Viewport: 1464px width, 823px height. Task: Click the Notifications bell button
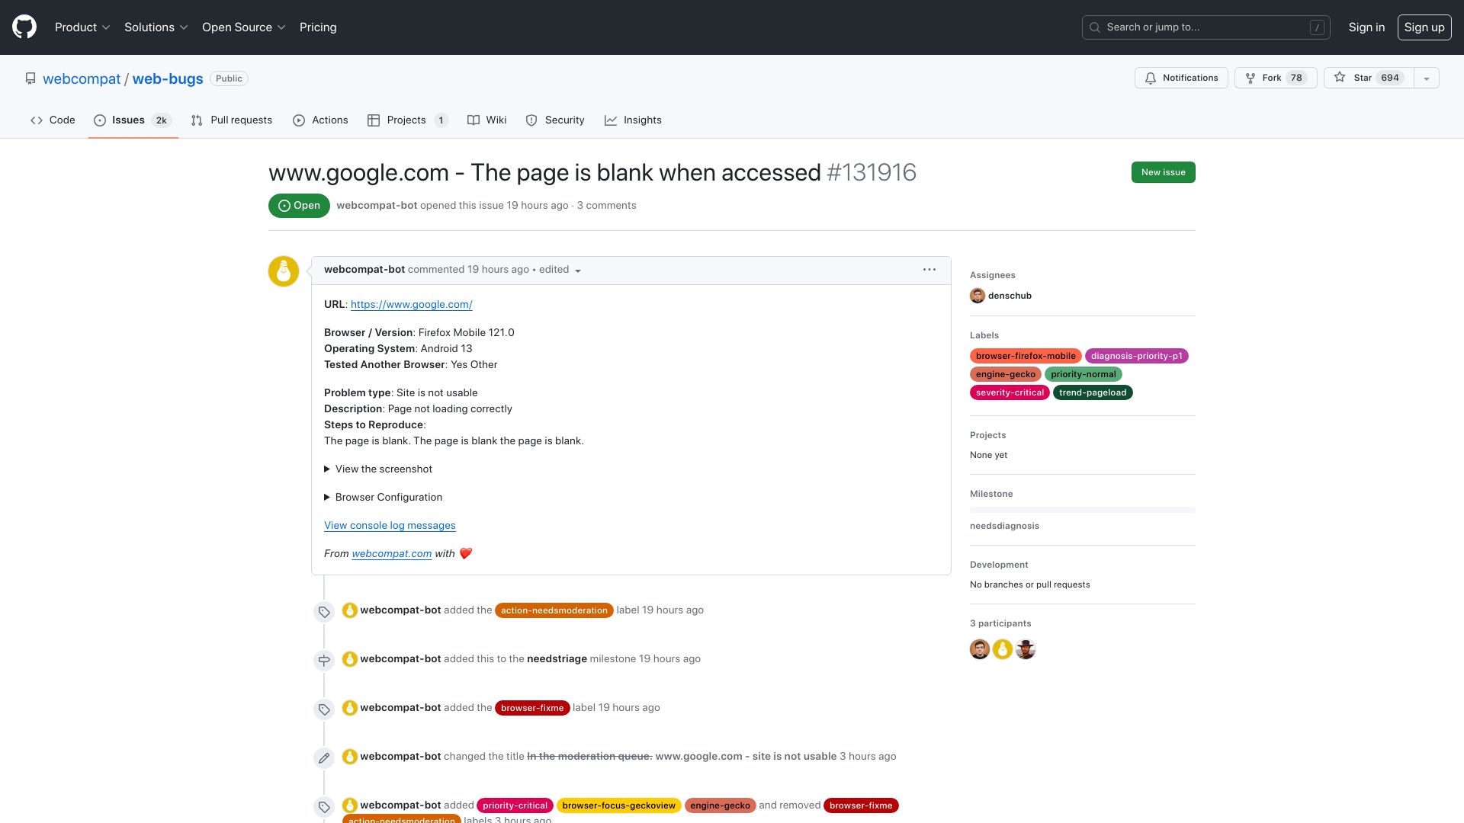coord(1181,78)
